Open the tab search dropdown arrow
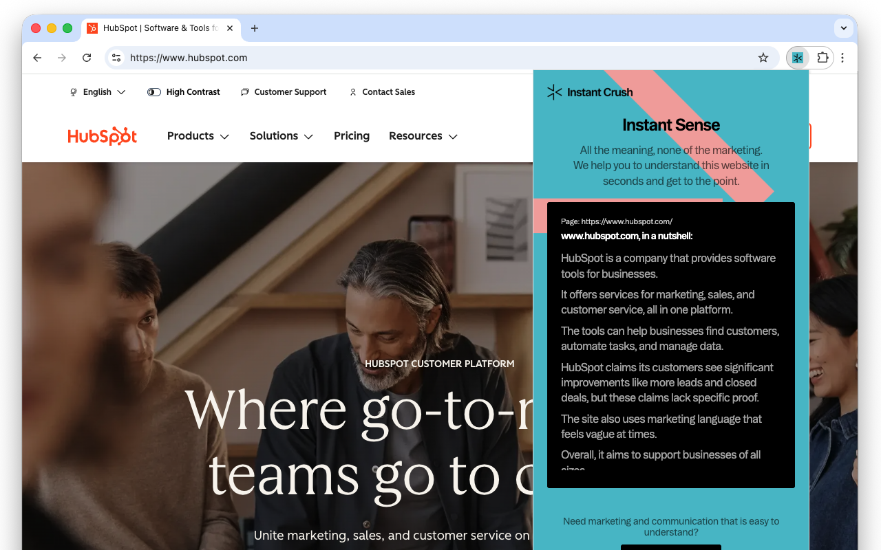The image size is (881, 550). (843, 28)
